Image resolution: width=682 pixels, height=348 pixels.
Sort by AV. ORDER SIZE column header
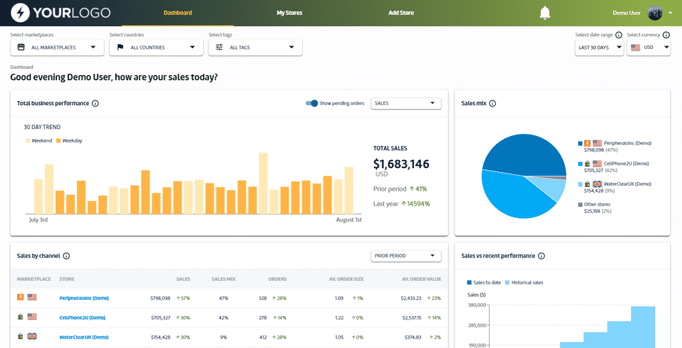coord(346,279)
